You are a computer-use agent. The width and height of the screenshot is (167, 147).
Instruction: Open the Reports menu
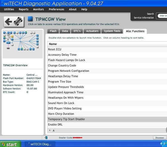[23, 9]
